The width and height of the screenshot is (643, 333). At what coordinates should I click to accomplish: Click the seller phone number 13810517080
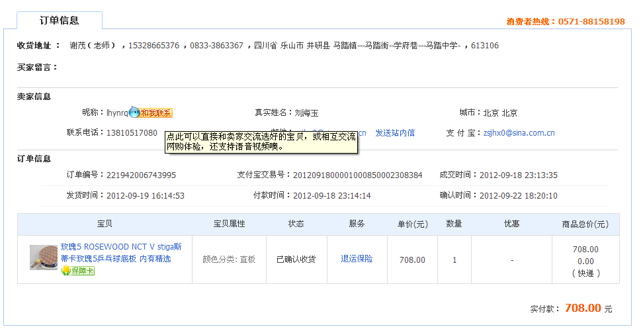coord(132,133)
